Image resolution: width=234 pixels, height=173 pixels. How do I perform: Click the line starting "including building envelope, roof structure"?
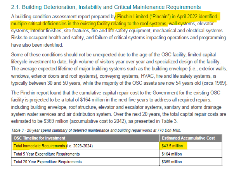pyautogui.click(x=116, y=107)
